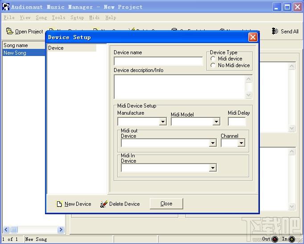The height and width of the screenshot is (244, 304).
Task: Click the song list horizontal scrollbar thumb
Action: [14, 229]
